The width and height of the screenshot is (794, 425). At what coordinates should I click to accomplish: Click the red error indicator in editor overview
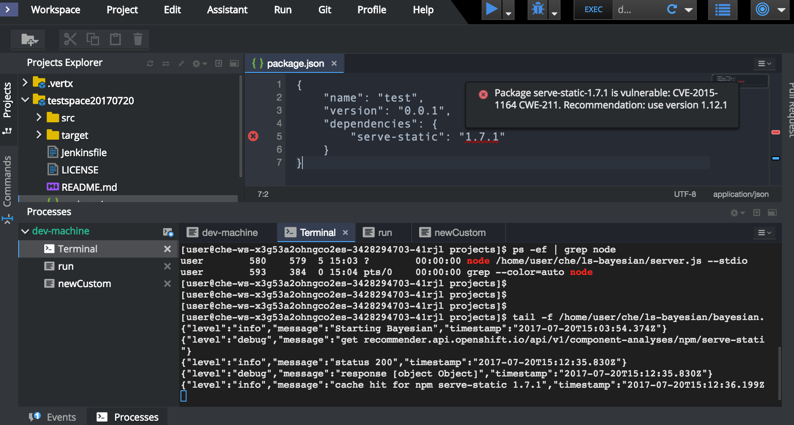point(776,132)
